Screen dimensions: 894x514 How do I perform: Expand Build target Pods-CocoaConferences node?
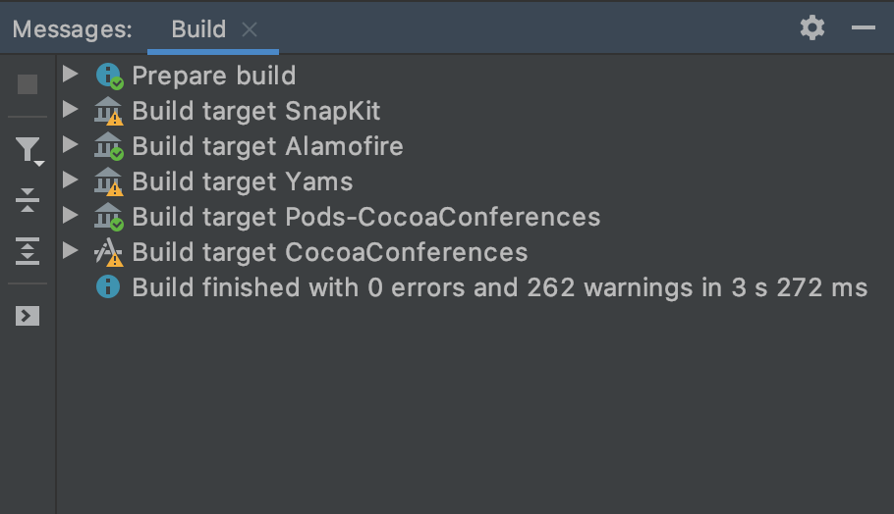click(69, 216)
